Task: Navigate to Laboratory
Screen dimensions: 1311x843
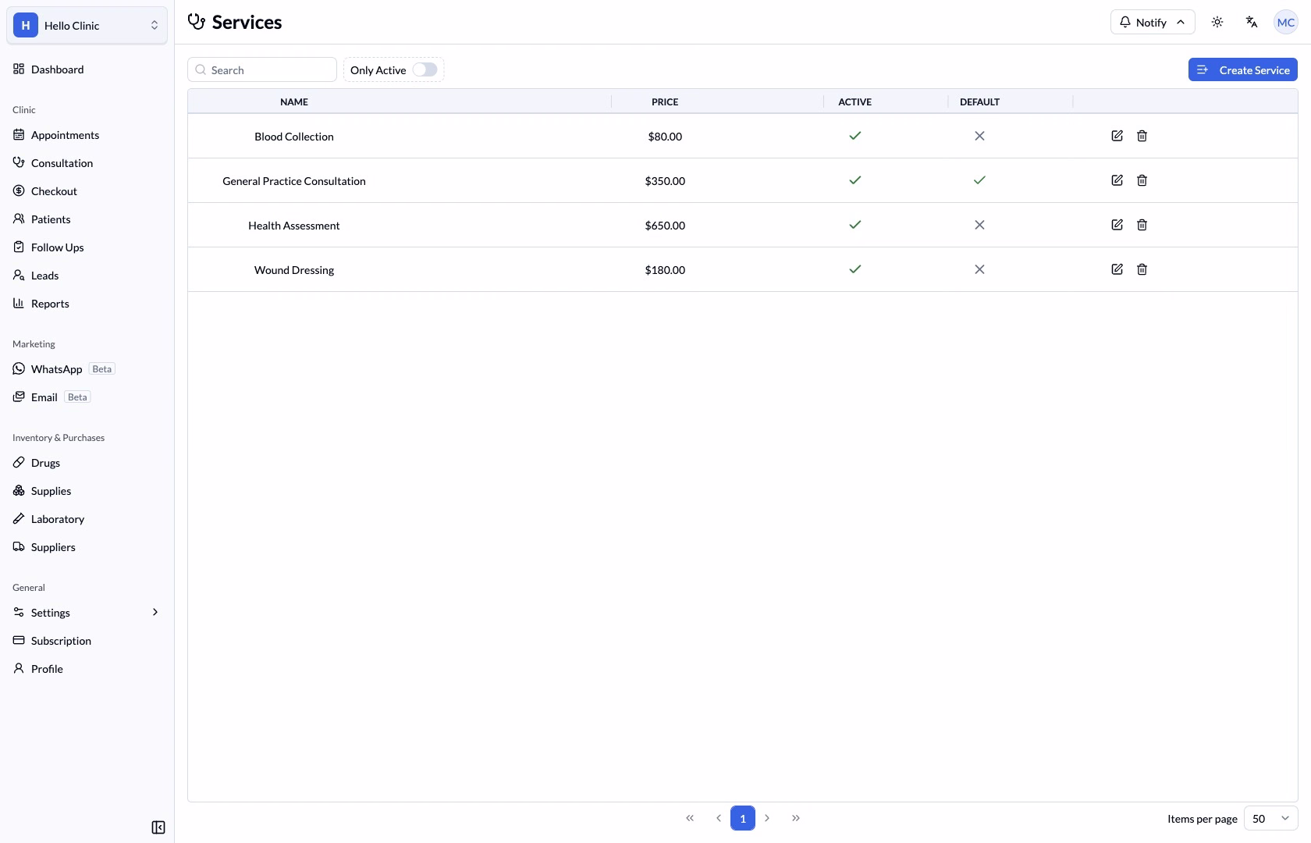Action: coord(87,519)
